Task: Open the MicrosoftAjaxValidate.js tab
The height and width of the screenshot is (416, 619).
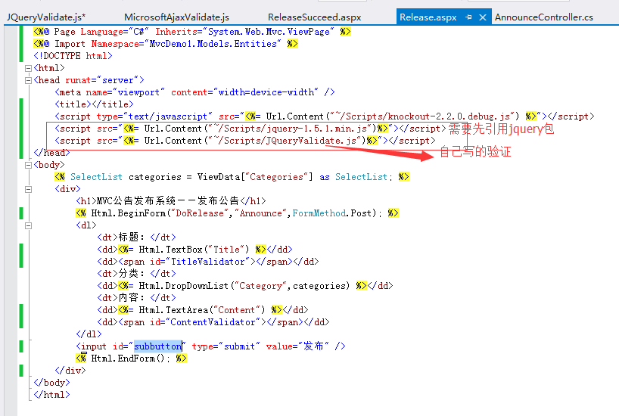Action: tap(176, 17)
